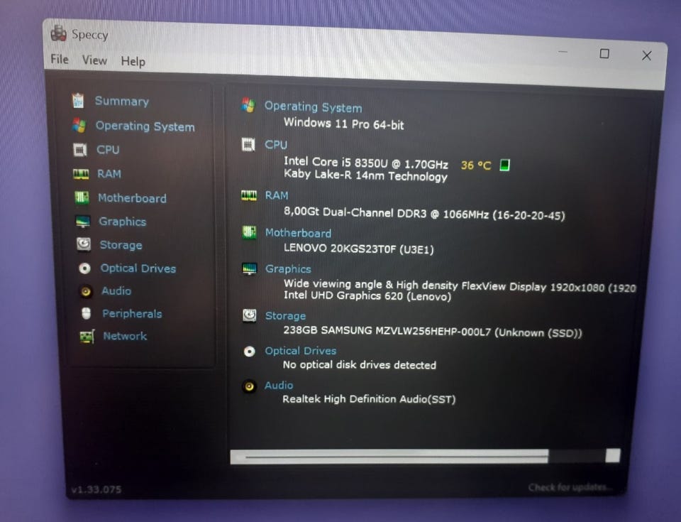Viewport: 681px width, 522px height.
Task: Click the Kaby Lake-R 14nm Technology text
Action: (365, 175)
